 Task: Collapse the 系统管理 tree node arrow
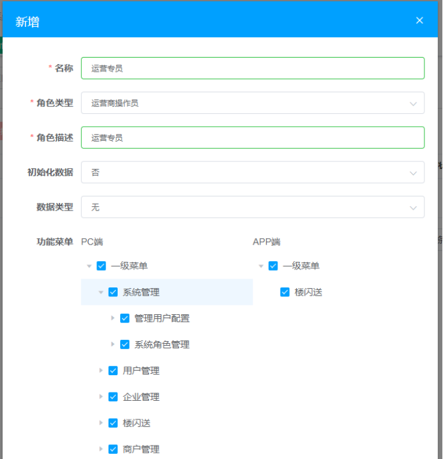click(101, 293)
